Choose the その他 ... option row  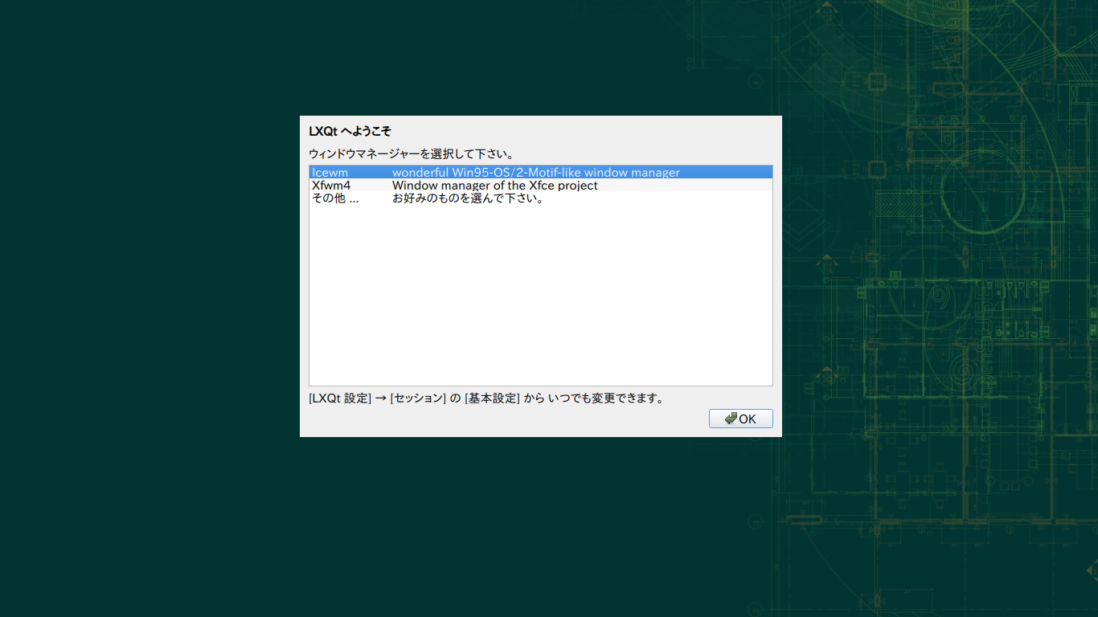(x=540, y=198)
